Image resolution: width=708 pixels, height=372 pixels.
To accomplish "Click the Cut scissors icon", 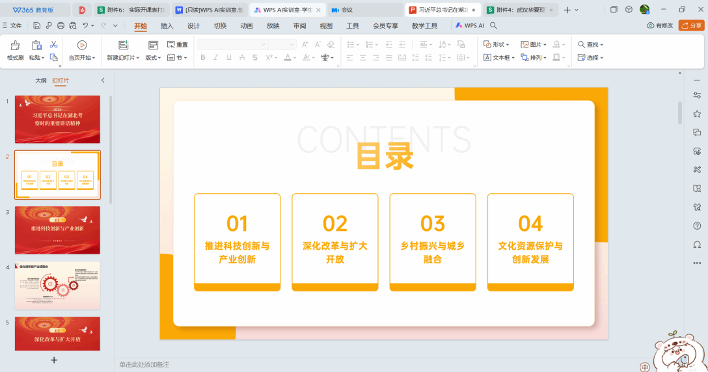I will coord(54,44).
